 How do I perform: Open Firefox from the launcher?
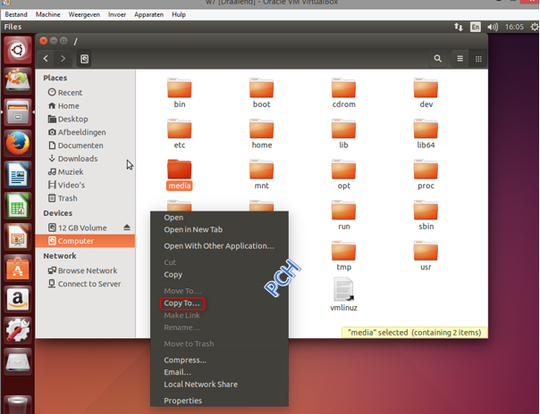click(x=18, y=144)
